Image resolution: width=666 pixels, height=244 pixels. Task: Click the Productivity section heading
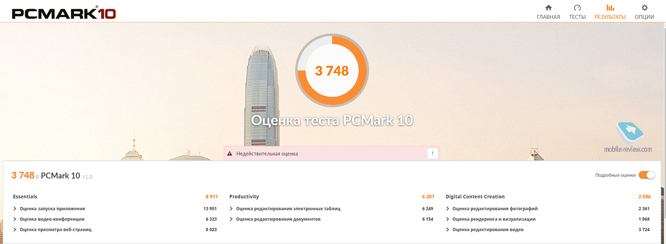(244, 196)
